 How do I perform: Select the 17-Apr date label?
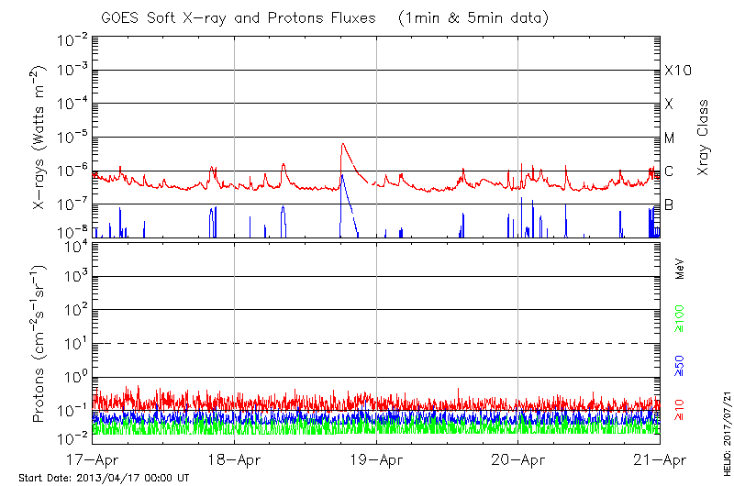92,458
